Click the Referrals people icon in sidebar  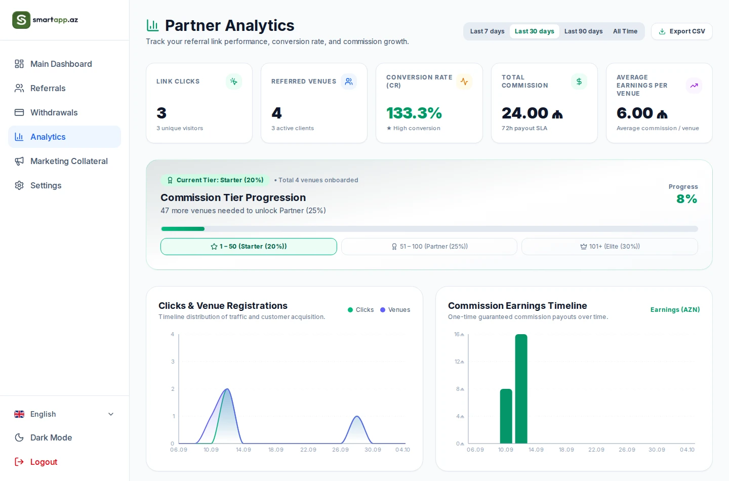19,88
